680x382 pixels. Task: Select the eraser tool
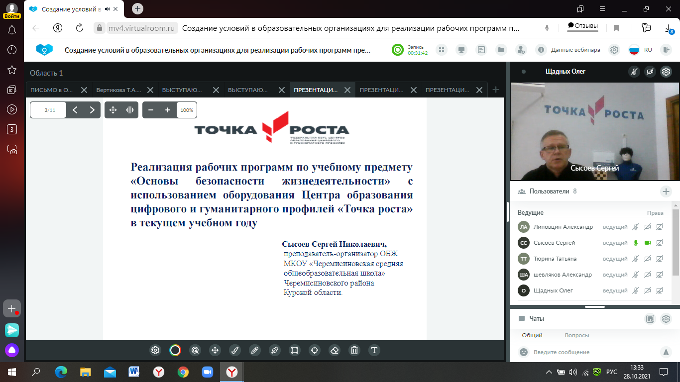click(335, 350)
